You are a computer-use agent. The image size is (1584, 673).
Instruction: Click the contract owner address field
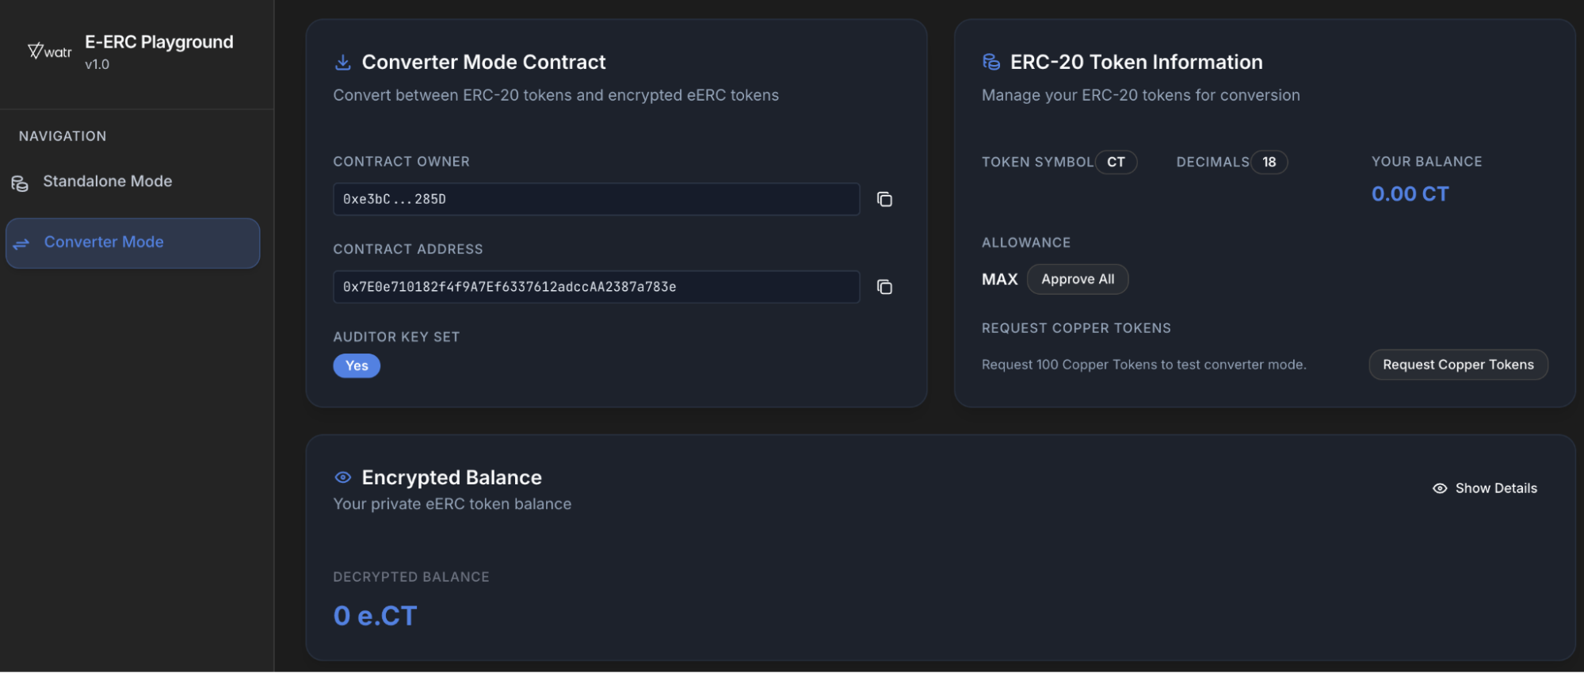click(596, 199)
